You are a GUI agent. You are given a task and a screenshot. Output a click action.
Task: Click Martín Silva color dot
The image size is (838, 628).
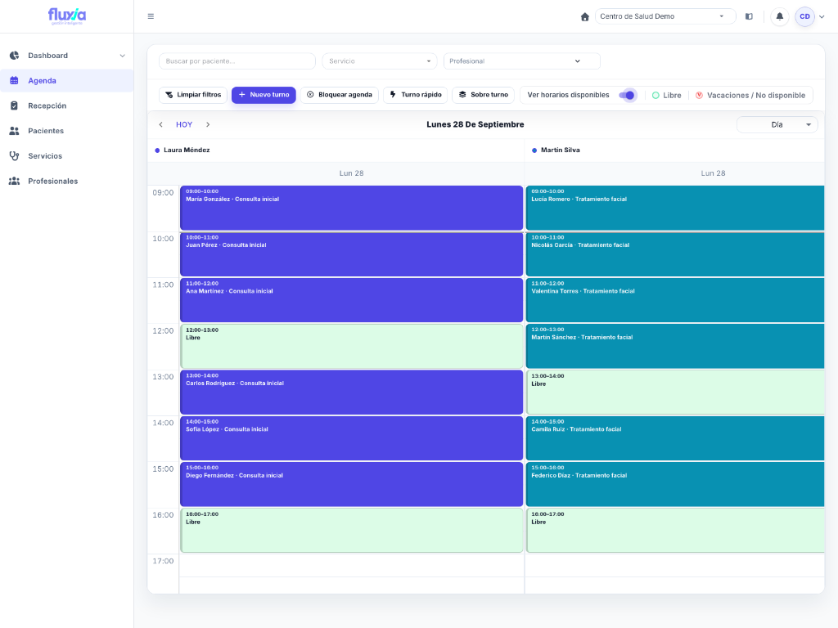click(x=534, y=150)
